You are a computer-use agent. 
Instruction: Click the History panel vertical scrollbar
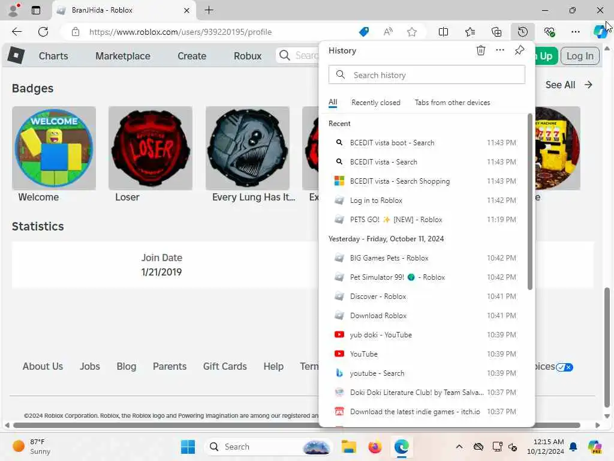coord(530,202)
